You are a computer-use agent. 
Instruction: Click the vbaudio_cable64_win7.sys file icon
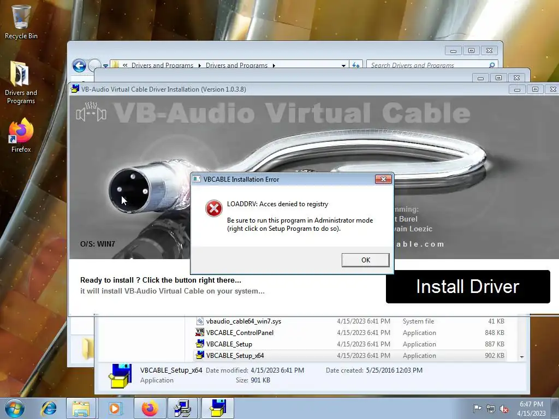pyautogui.click(x=200, y=321)
